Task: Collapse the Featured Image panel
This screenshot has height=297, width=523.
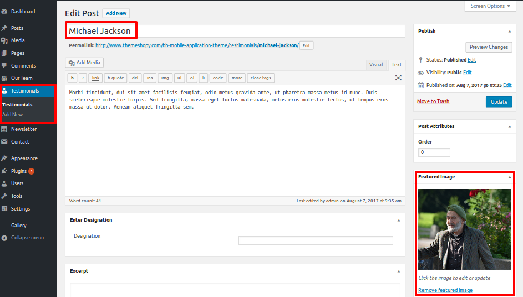Action: (x=509, y=177)
